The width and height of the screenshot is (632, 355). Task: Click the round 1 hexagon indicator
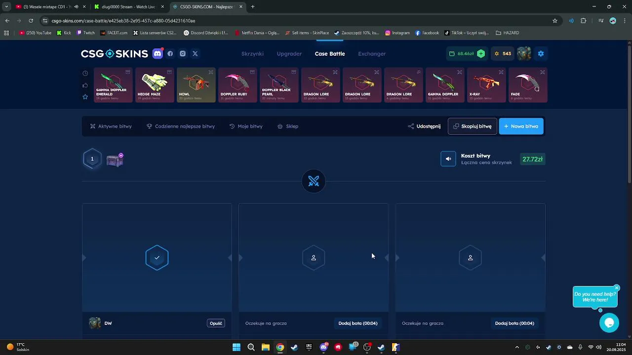coord(92,159)
